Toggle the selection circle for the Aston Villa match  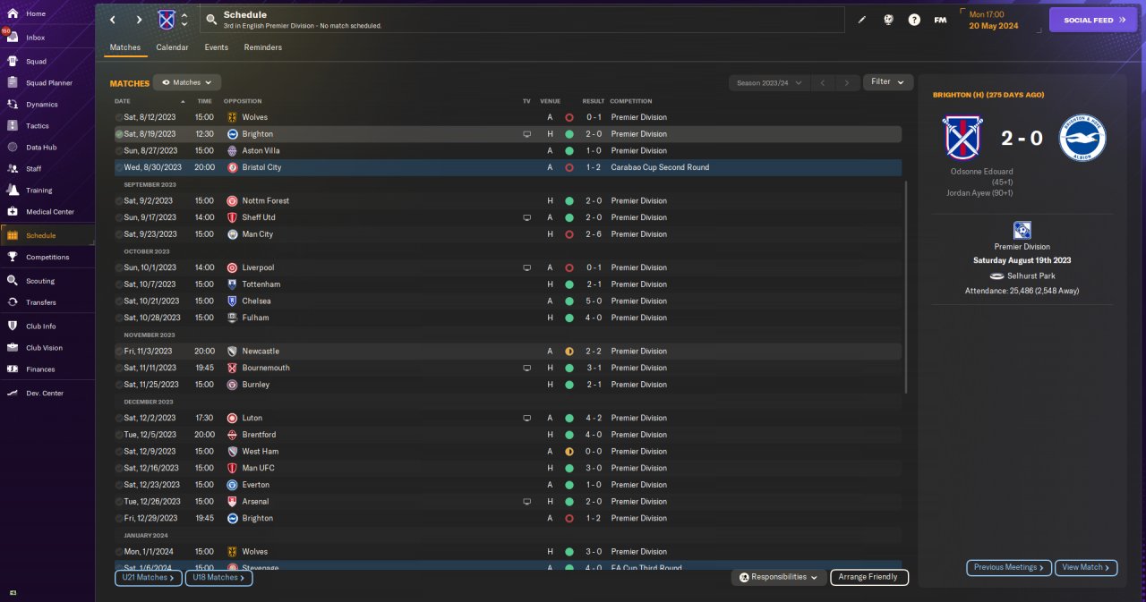119,150
